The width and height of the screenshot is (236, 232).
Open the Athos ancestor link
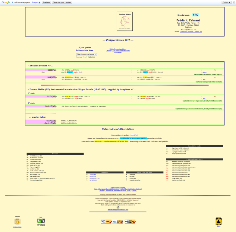pyautogui.click(x=93, y=175)
